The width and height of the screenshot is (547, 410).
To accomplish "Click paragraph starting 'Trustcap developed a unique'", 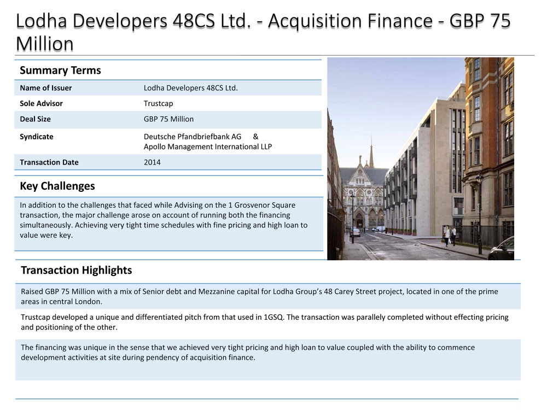I will tap(264, 322).
